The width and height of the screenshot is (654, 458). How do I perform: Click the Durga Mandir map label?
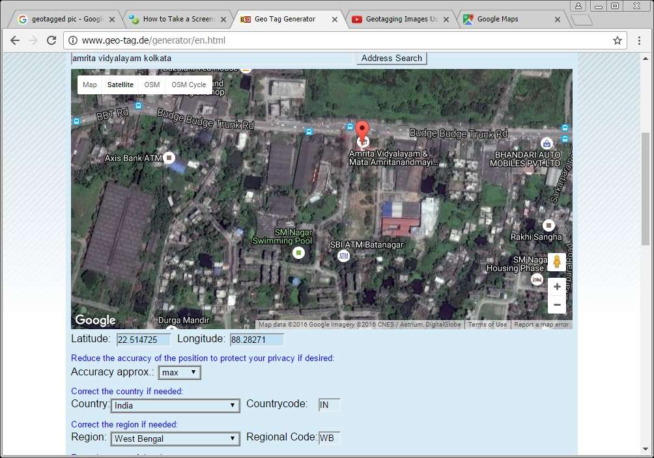tap(184, 320)
